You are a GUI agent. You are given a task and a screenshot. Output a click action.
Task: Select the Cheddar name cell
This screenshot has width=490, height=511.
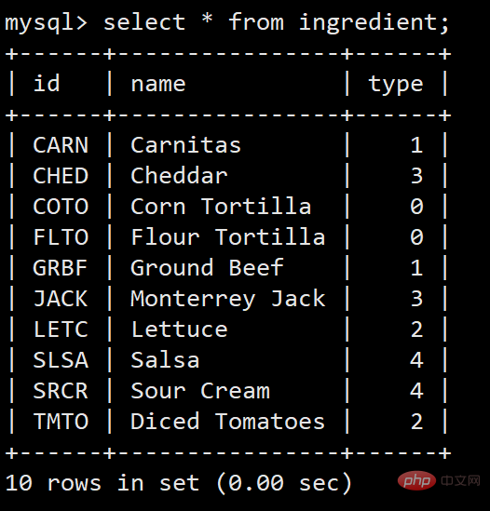pyautogui.click(x=179, y=175)
